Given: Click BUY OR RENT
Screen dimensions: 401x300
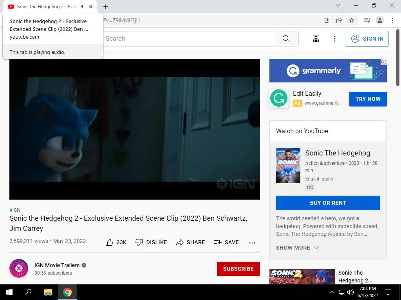Looking at the screenshot, I should [328, 203].
